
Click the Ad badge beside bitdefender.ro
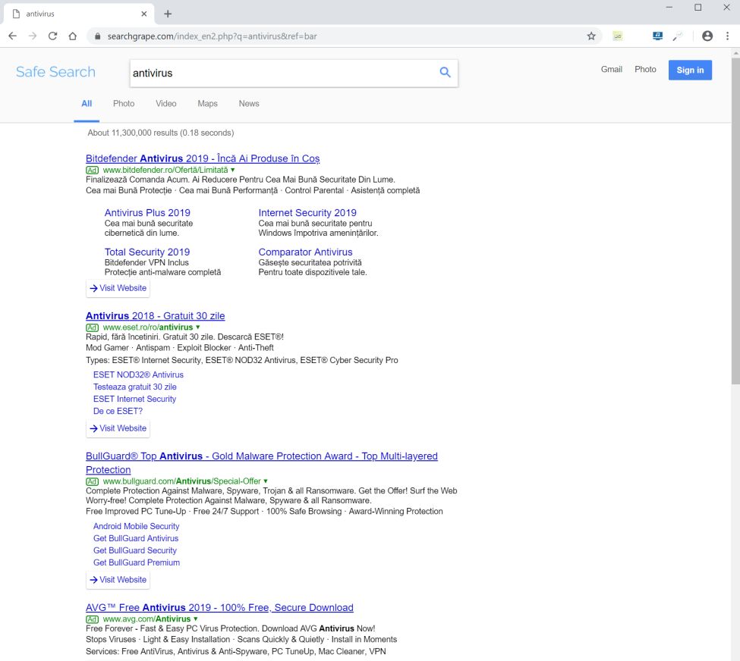pos(92,171)
